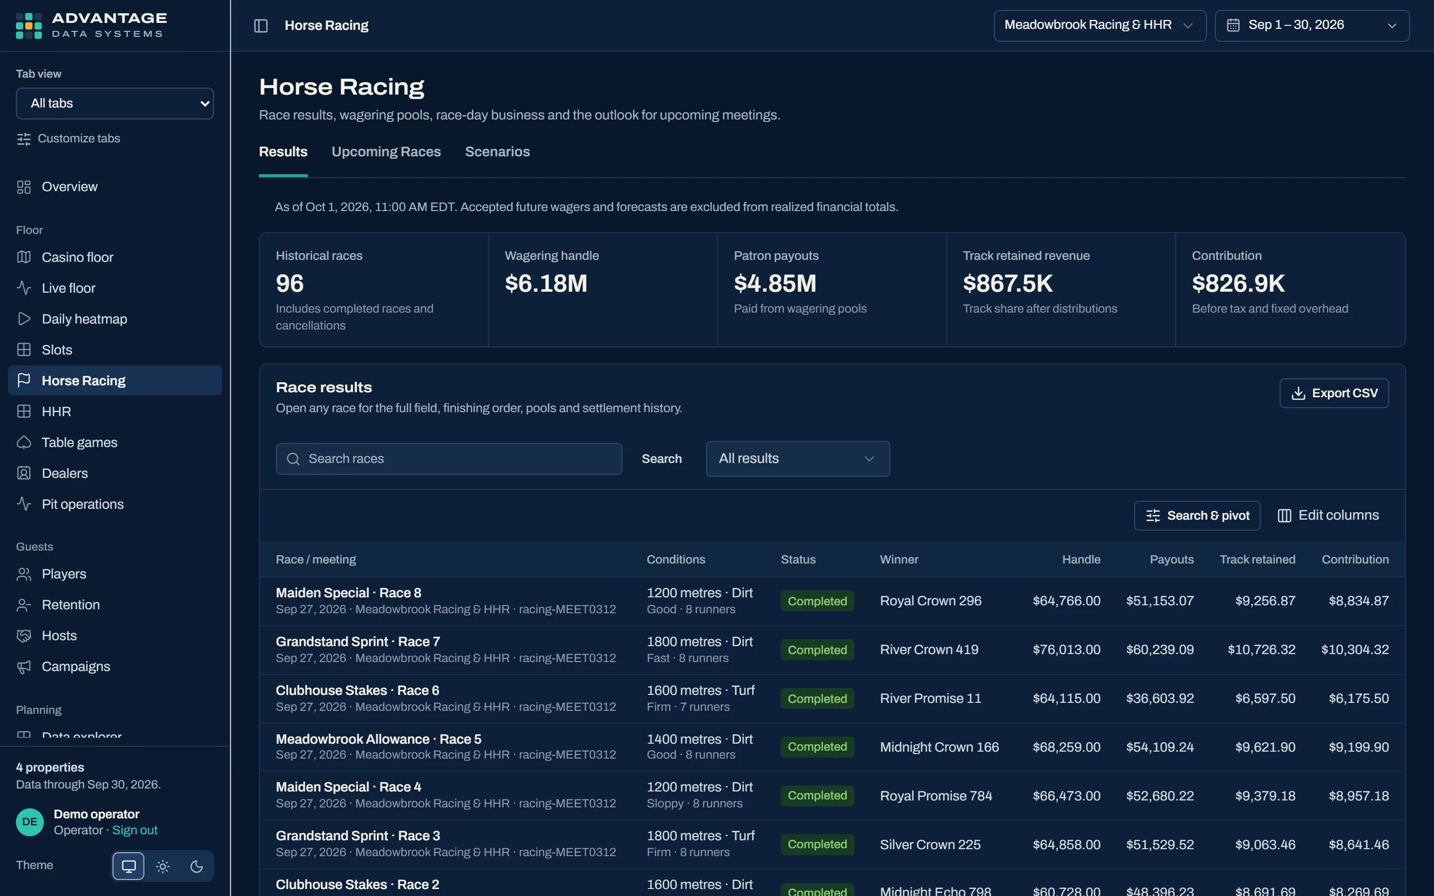Click the Pit operations pulse icon
Screen dimensions: 1434x896
pyautogui.click(x=24, y=504)
